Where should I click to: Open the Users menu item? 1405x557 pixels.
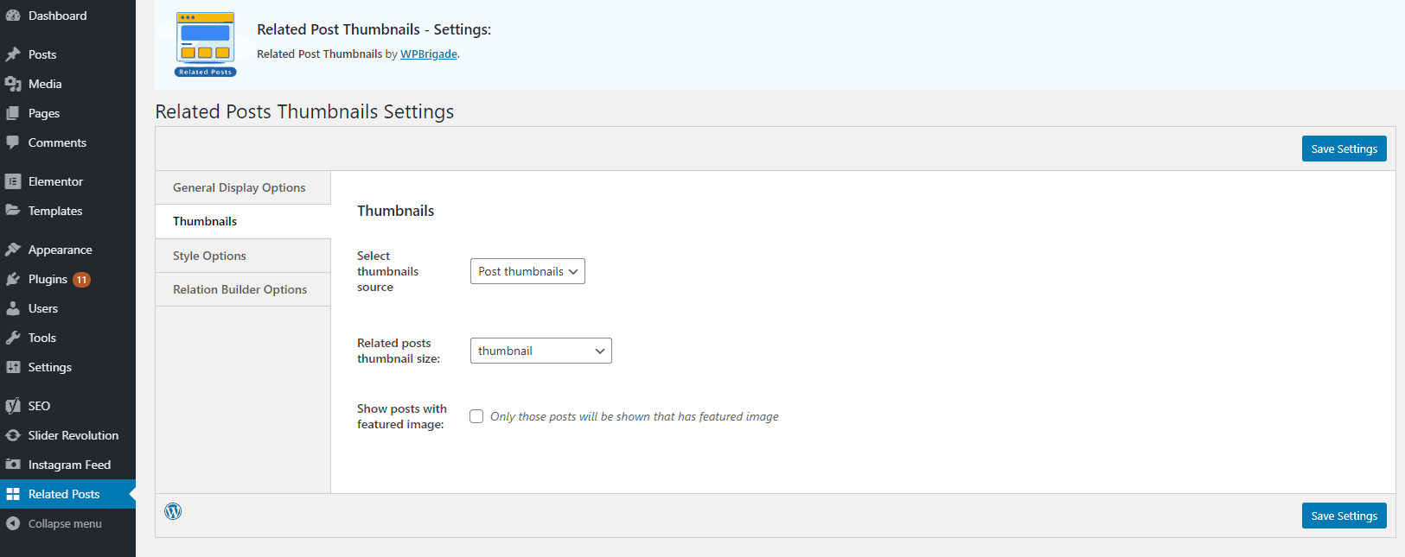pyautogui.click(x=67, y=308)
